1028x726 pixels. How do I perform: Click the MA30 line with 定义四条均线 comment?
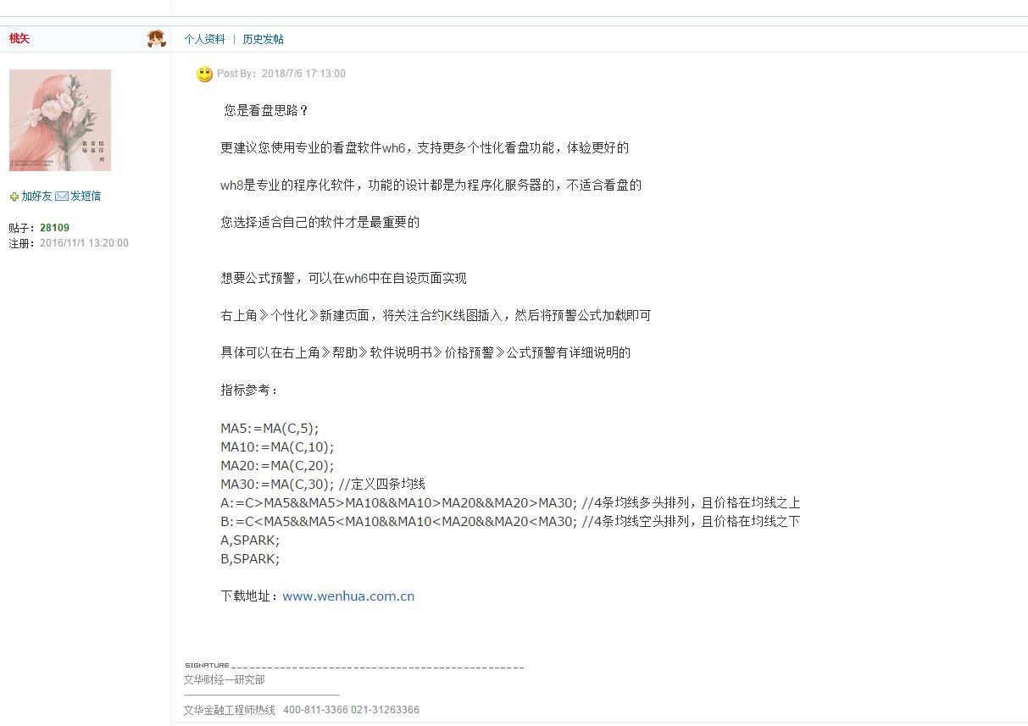tap(323, 485)
